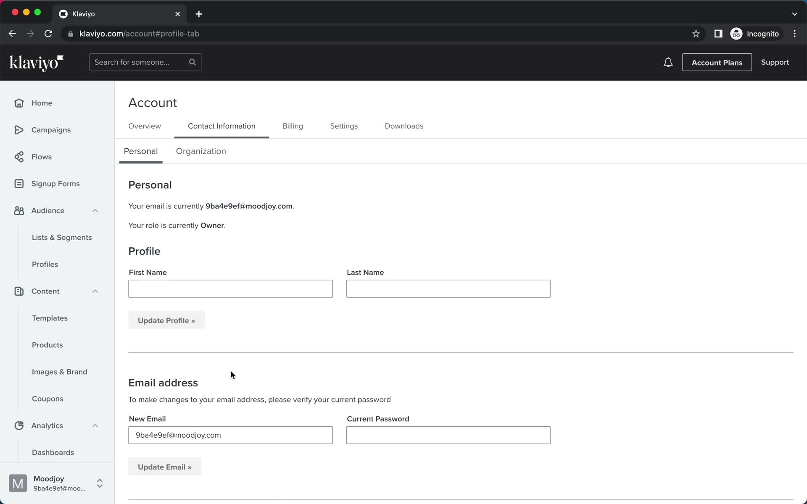807x504 pixels.
Task: Collapse the Content section
Action: [x=95, y=291]
